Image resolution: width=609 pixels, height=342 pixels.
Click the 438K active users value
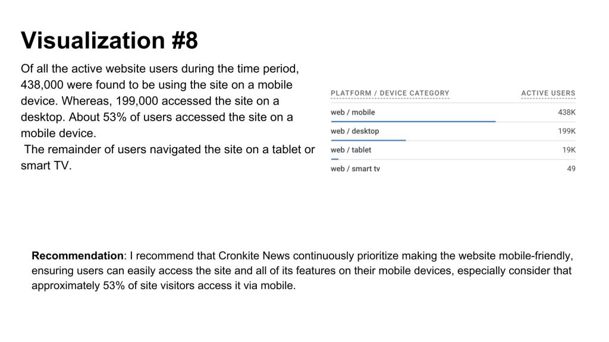pyautogui.click(x=566, y=112)
